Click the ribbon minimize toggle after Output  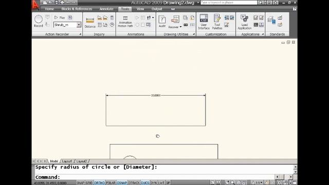[173, 9]
